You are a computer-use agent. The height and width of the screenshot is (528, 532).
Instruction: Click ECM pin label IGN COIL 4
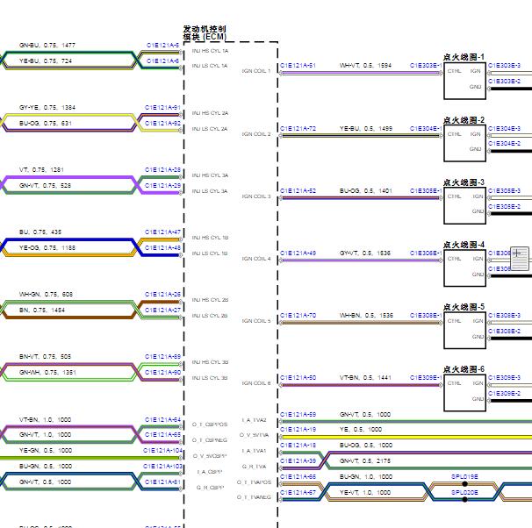(256, 259)
